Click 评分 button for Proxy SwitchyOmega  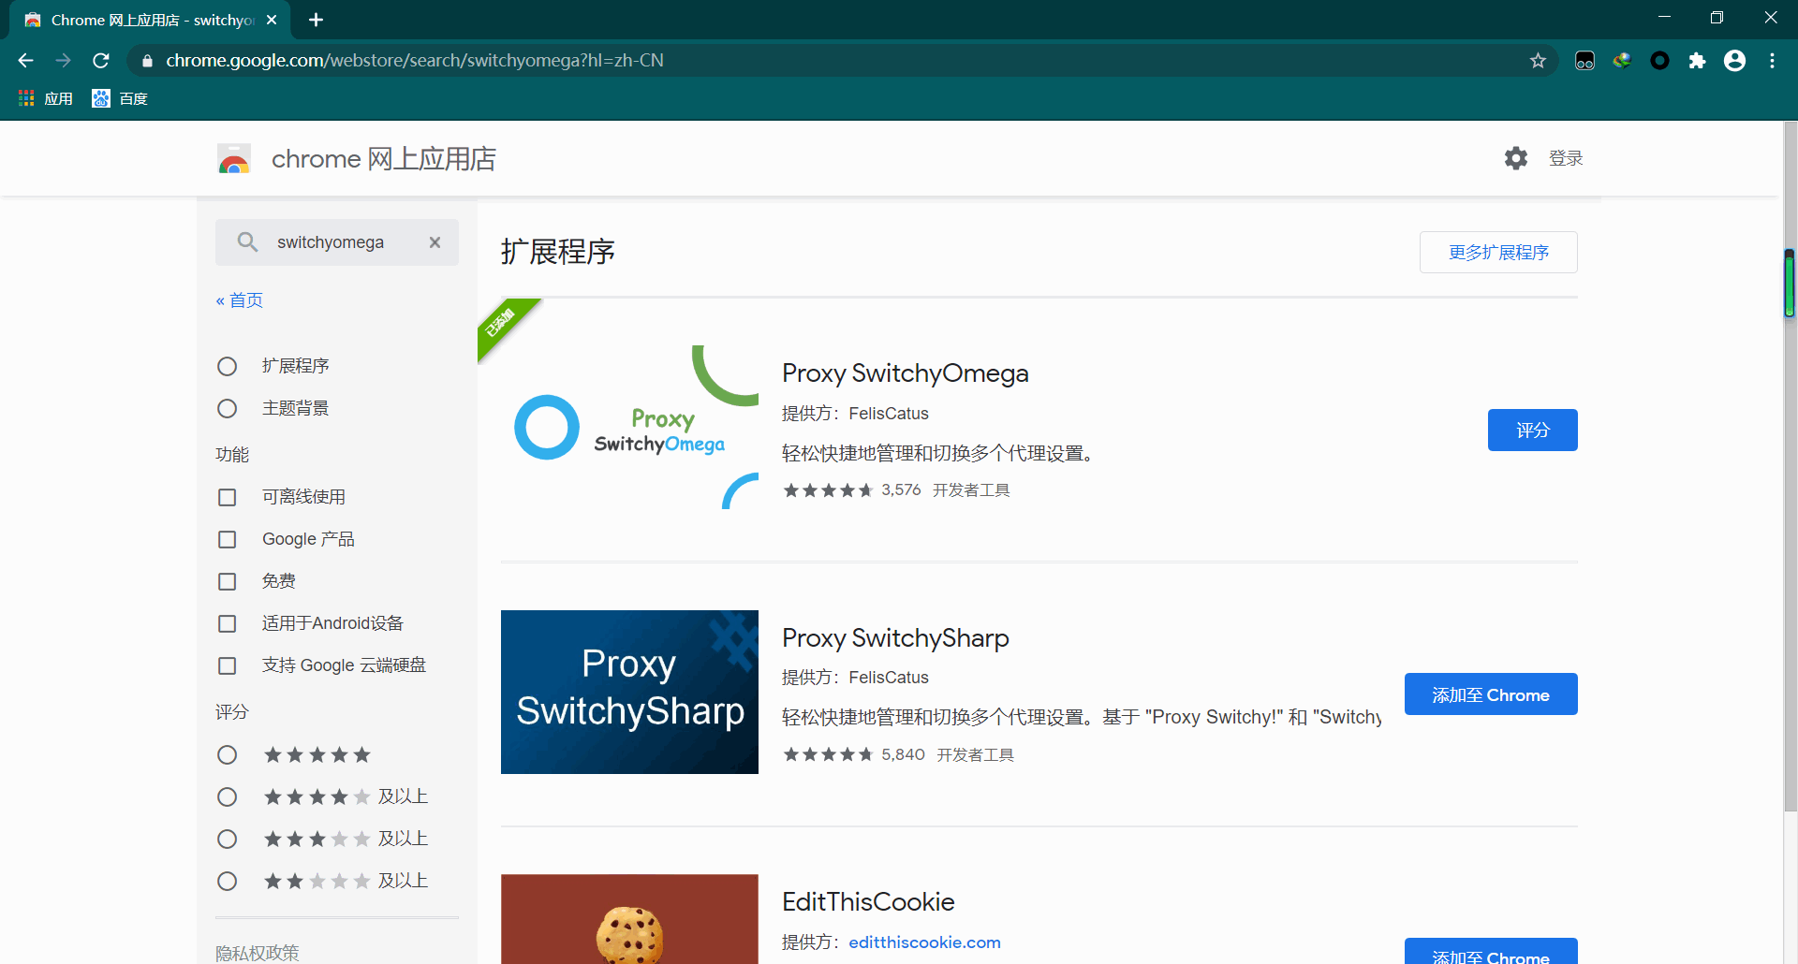1532,431
